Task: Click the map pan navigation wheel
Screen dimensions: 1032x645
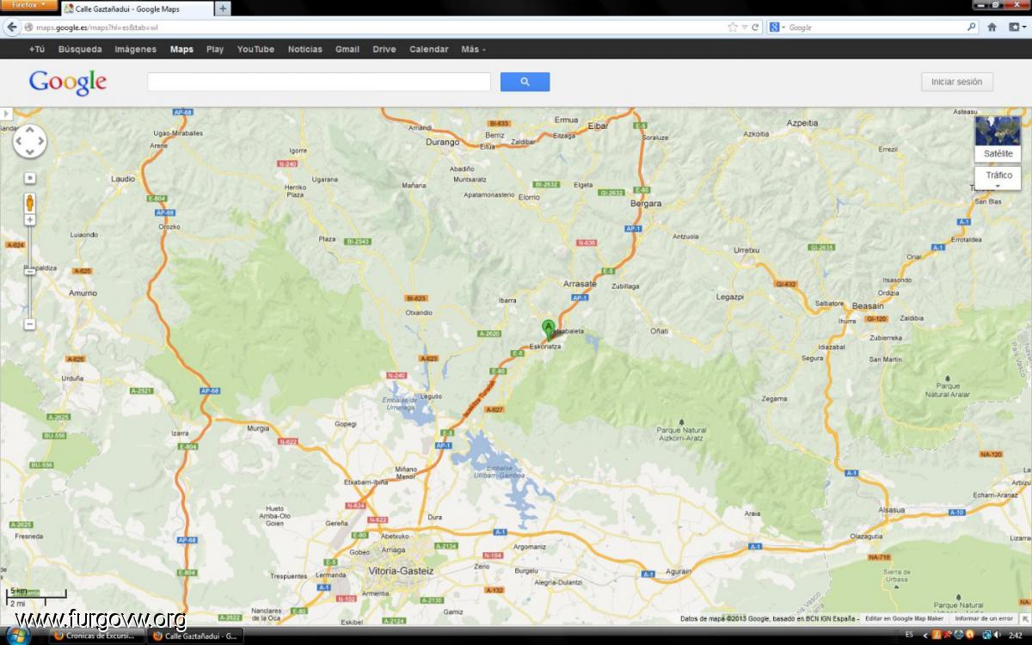Action: [30, 141]
